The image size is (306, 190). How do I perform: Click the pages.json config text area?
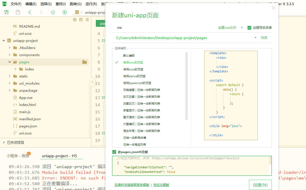(x=191, y=166)
